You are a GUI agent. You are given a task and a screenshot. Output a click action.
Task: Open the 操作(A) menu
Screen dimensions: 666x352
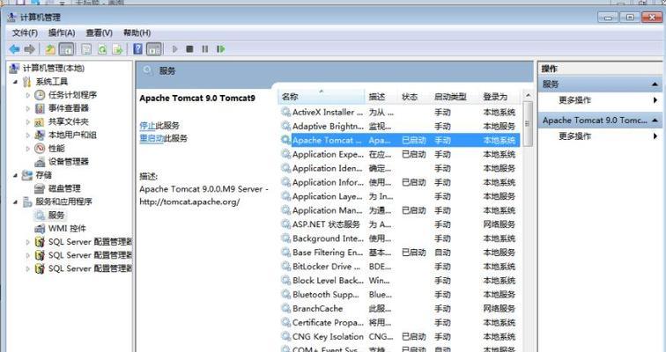coord(62,33)
